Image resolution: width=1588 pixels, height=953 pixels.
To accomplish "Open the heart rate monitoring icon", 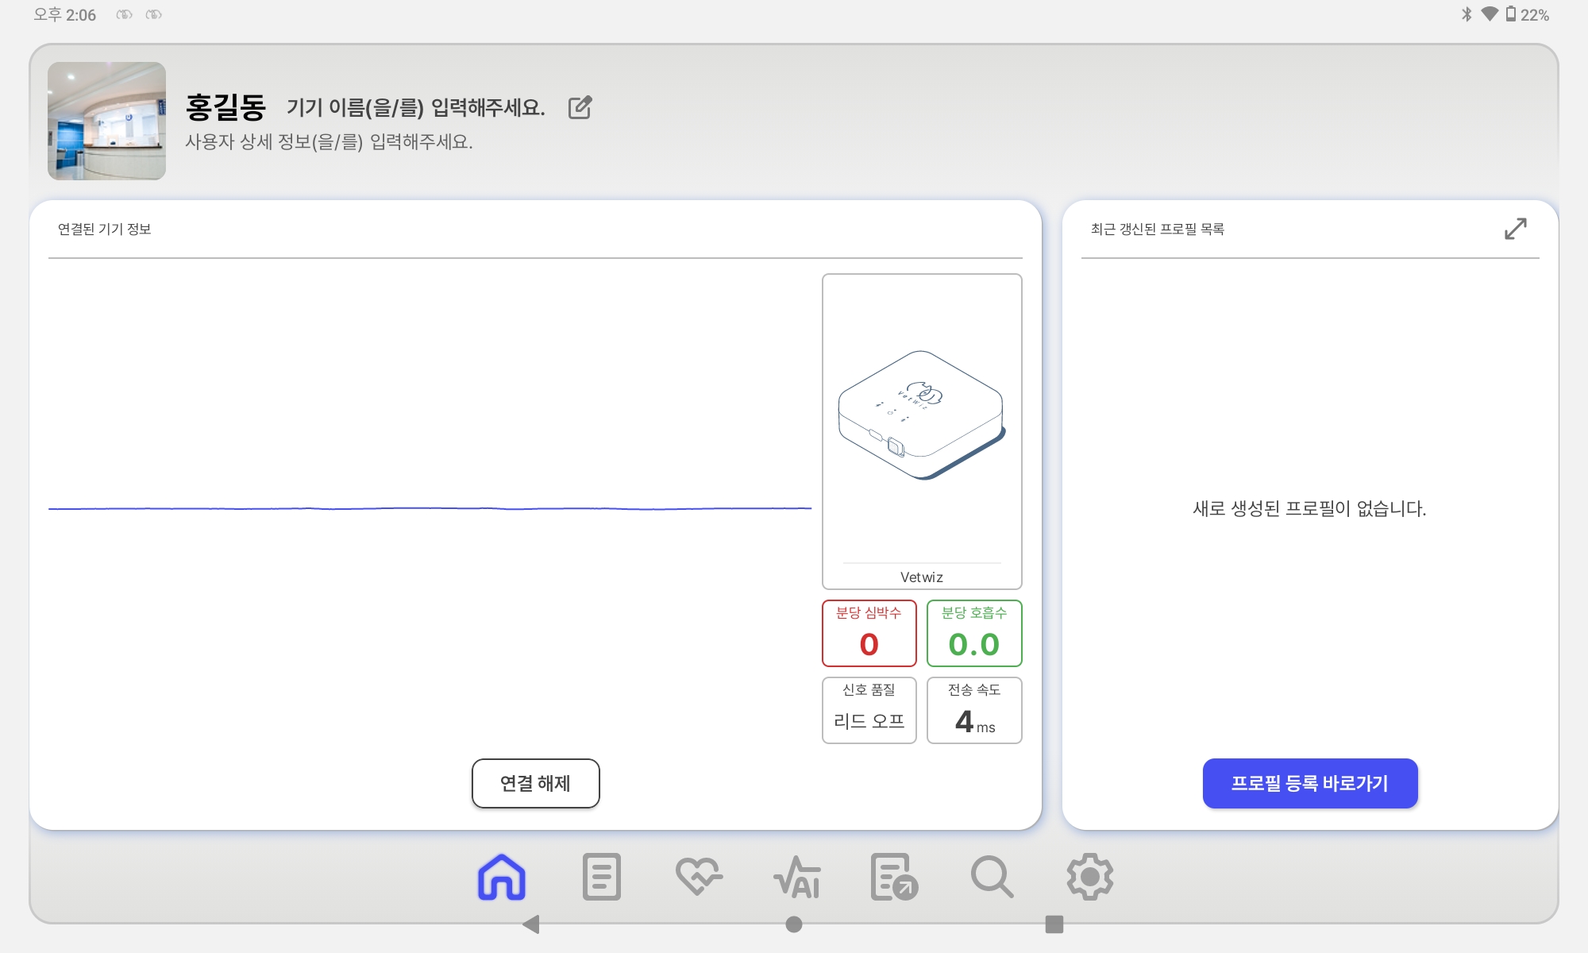I will [x=699, y=877].
